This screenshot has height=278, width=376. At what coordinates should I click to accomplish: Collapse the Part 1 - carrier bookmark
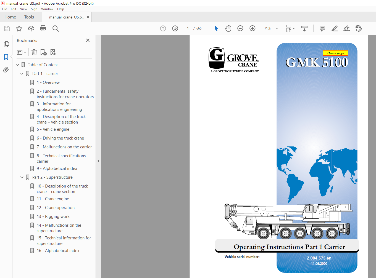click(x=22, y=74)
